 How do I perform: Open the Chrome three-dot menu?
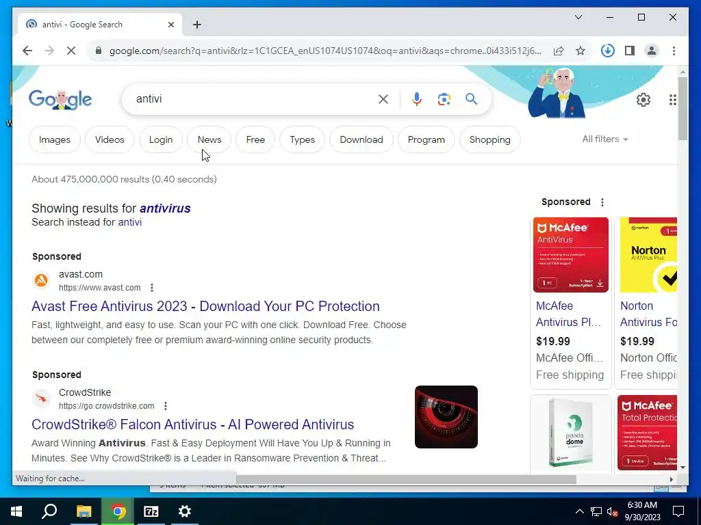[674, 51]
